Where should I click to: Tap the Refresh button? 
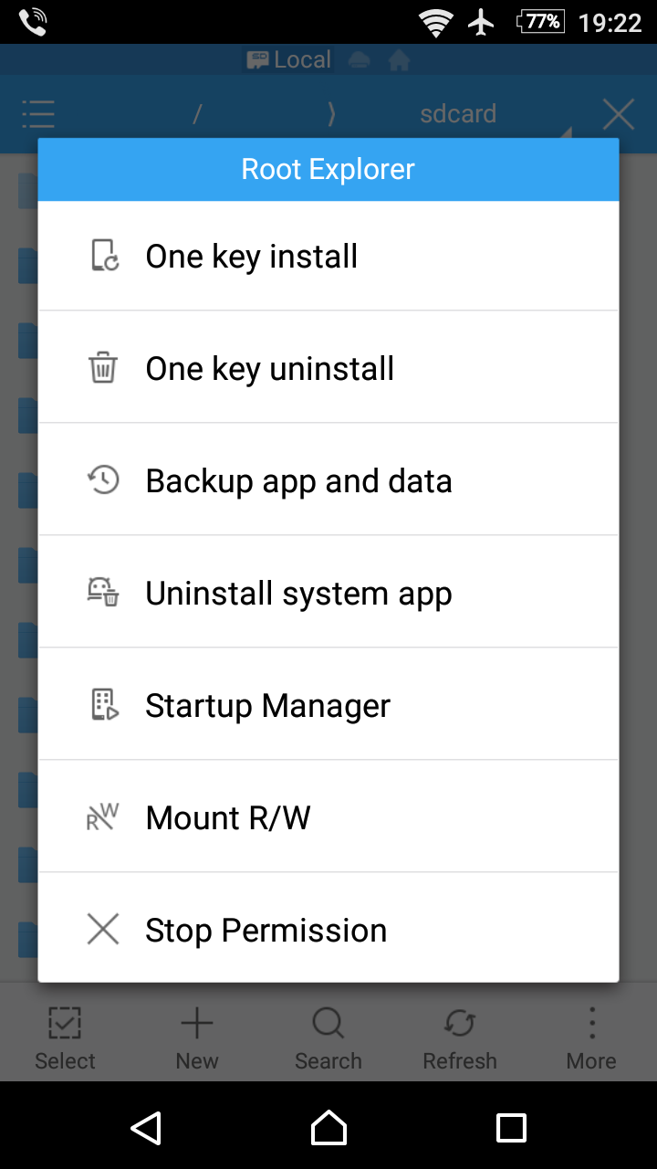[x=460, y=1037]
